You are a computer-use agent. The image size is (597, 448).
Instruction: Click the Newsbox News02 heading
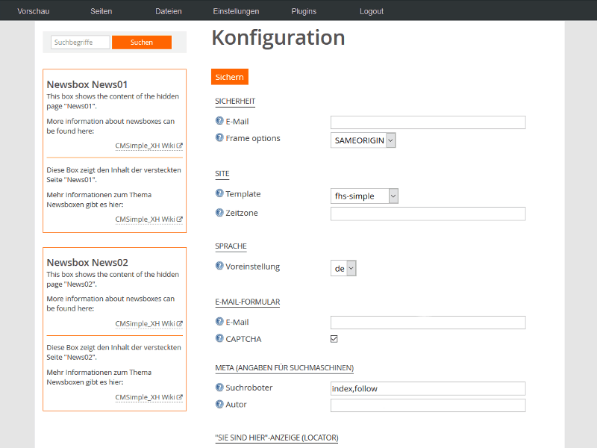(87, 263)
